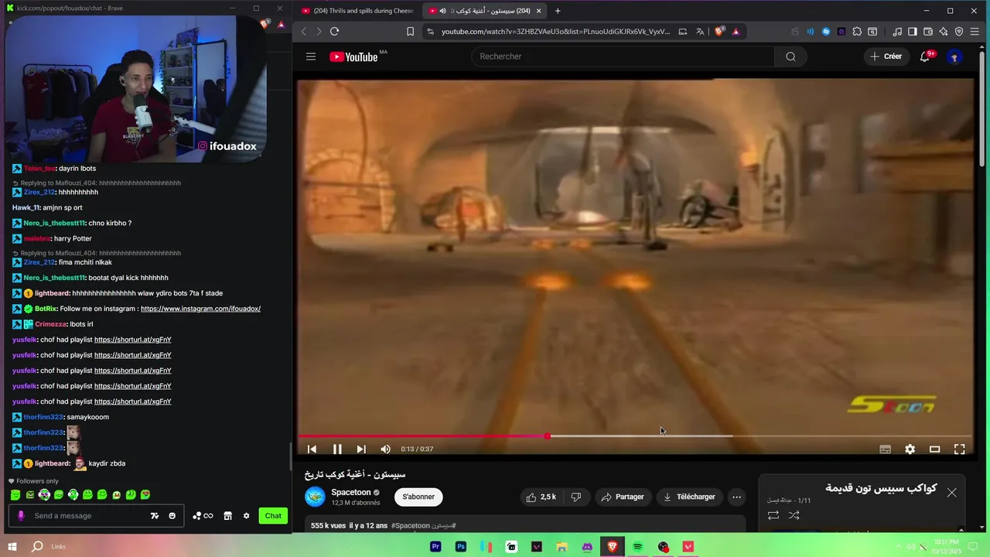Toggle the Brave sidebar panel
This screenshot has height=557, width=990.
[913, 32]
